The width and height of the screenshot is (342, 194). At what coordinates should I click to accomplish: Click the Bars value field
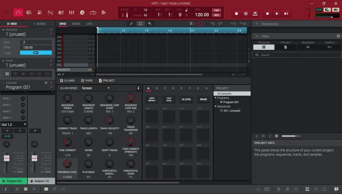pos(36,42)
